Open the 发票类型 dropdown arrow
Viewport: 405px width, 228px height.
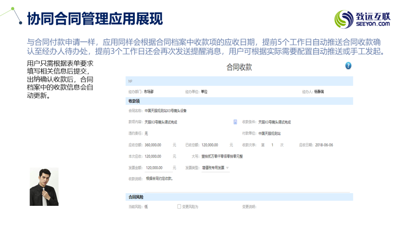[227, 168]
